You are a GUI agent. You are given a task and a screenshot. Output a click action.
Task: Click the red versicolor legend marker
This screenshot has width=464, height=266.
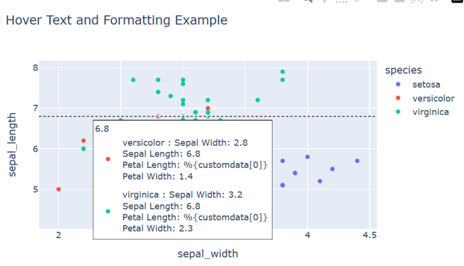398,98
